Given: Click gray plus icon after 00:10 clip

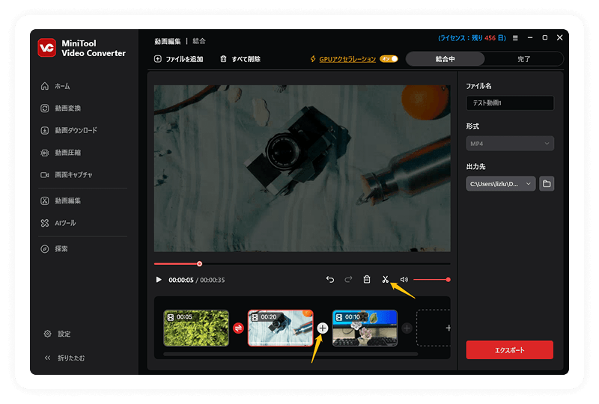Looking at the screenshot, I should click(x=407, y=328).
